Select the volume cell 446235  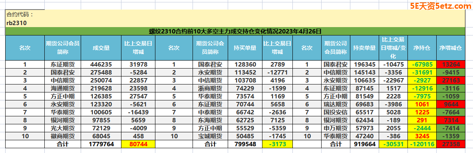point(101,64)
